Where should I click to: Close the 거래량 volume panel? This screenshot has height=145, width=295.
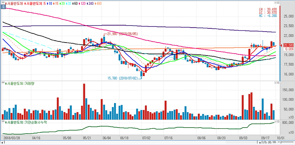coord(278,83)
